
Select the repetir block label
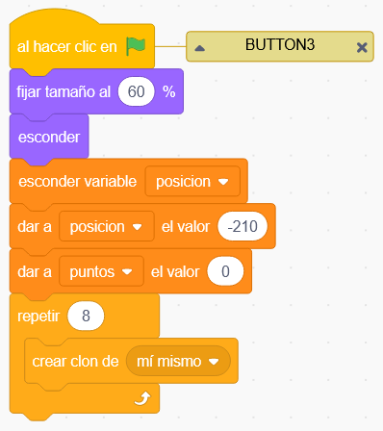pos(38,317)
